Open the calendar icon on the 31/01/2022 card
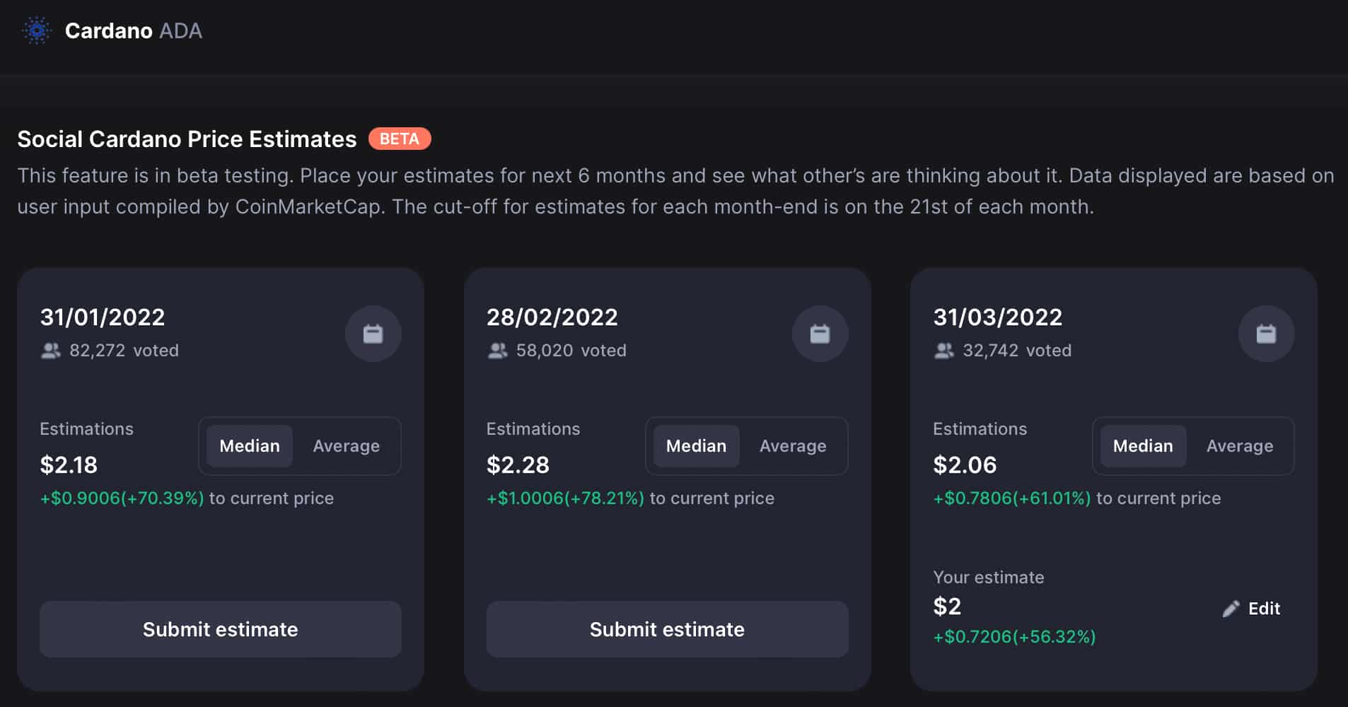The width and height of the screenshot is (1348, 707). click(x=373, y=333)
